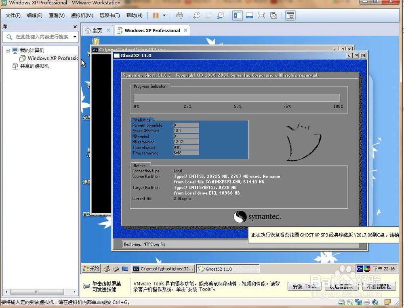404x308 pixels.
Task: Click the CD/DVD device status icon
Action: (350, 302)
